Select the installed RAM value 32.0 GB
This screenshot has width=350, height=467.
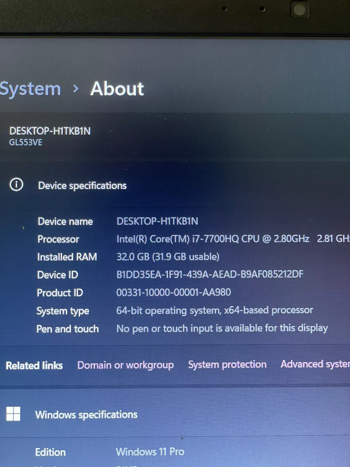(x=168, y=257)
